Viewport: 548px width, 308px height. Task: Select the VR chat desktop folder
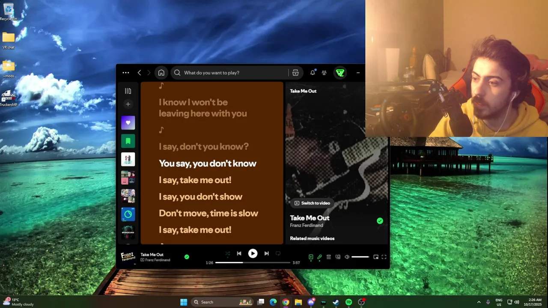pyautogui.click(x=9, y=41)
